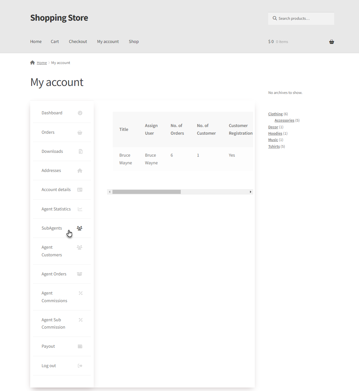
Task: Click the Addresses house icon
Action: pyautogui.click(x=80, y=171)
